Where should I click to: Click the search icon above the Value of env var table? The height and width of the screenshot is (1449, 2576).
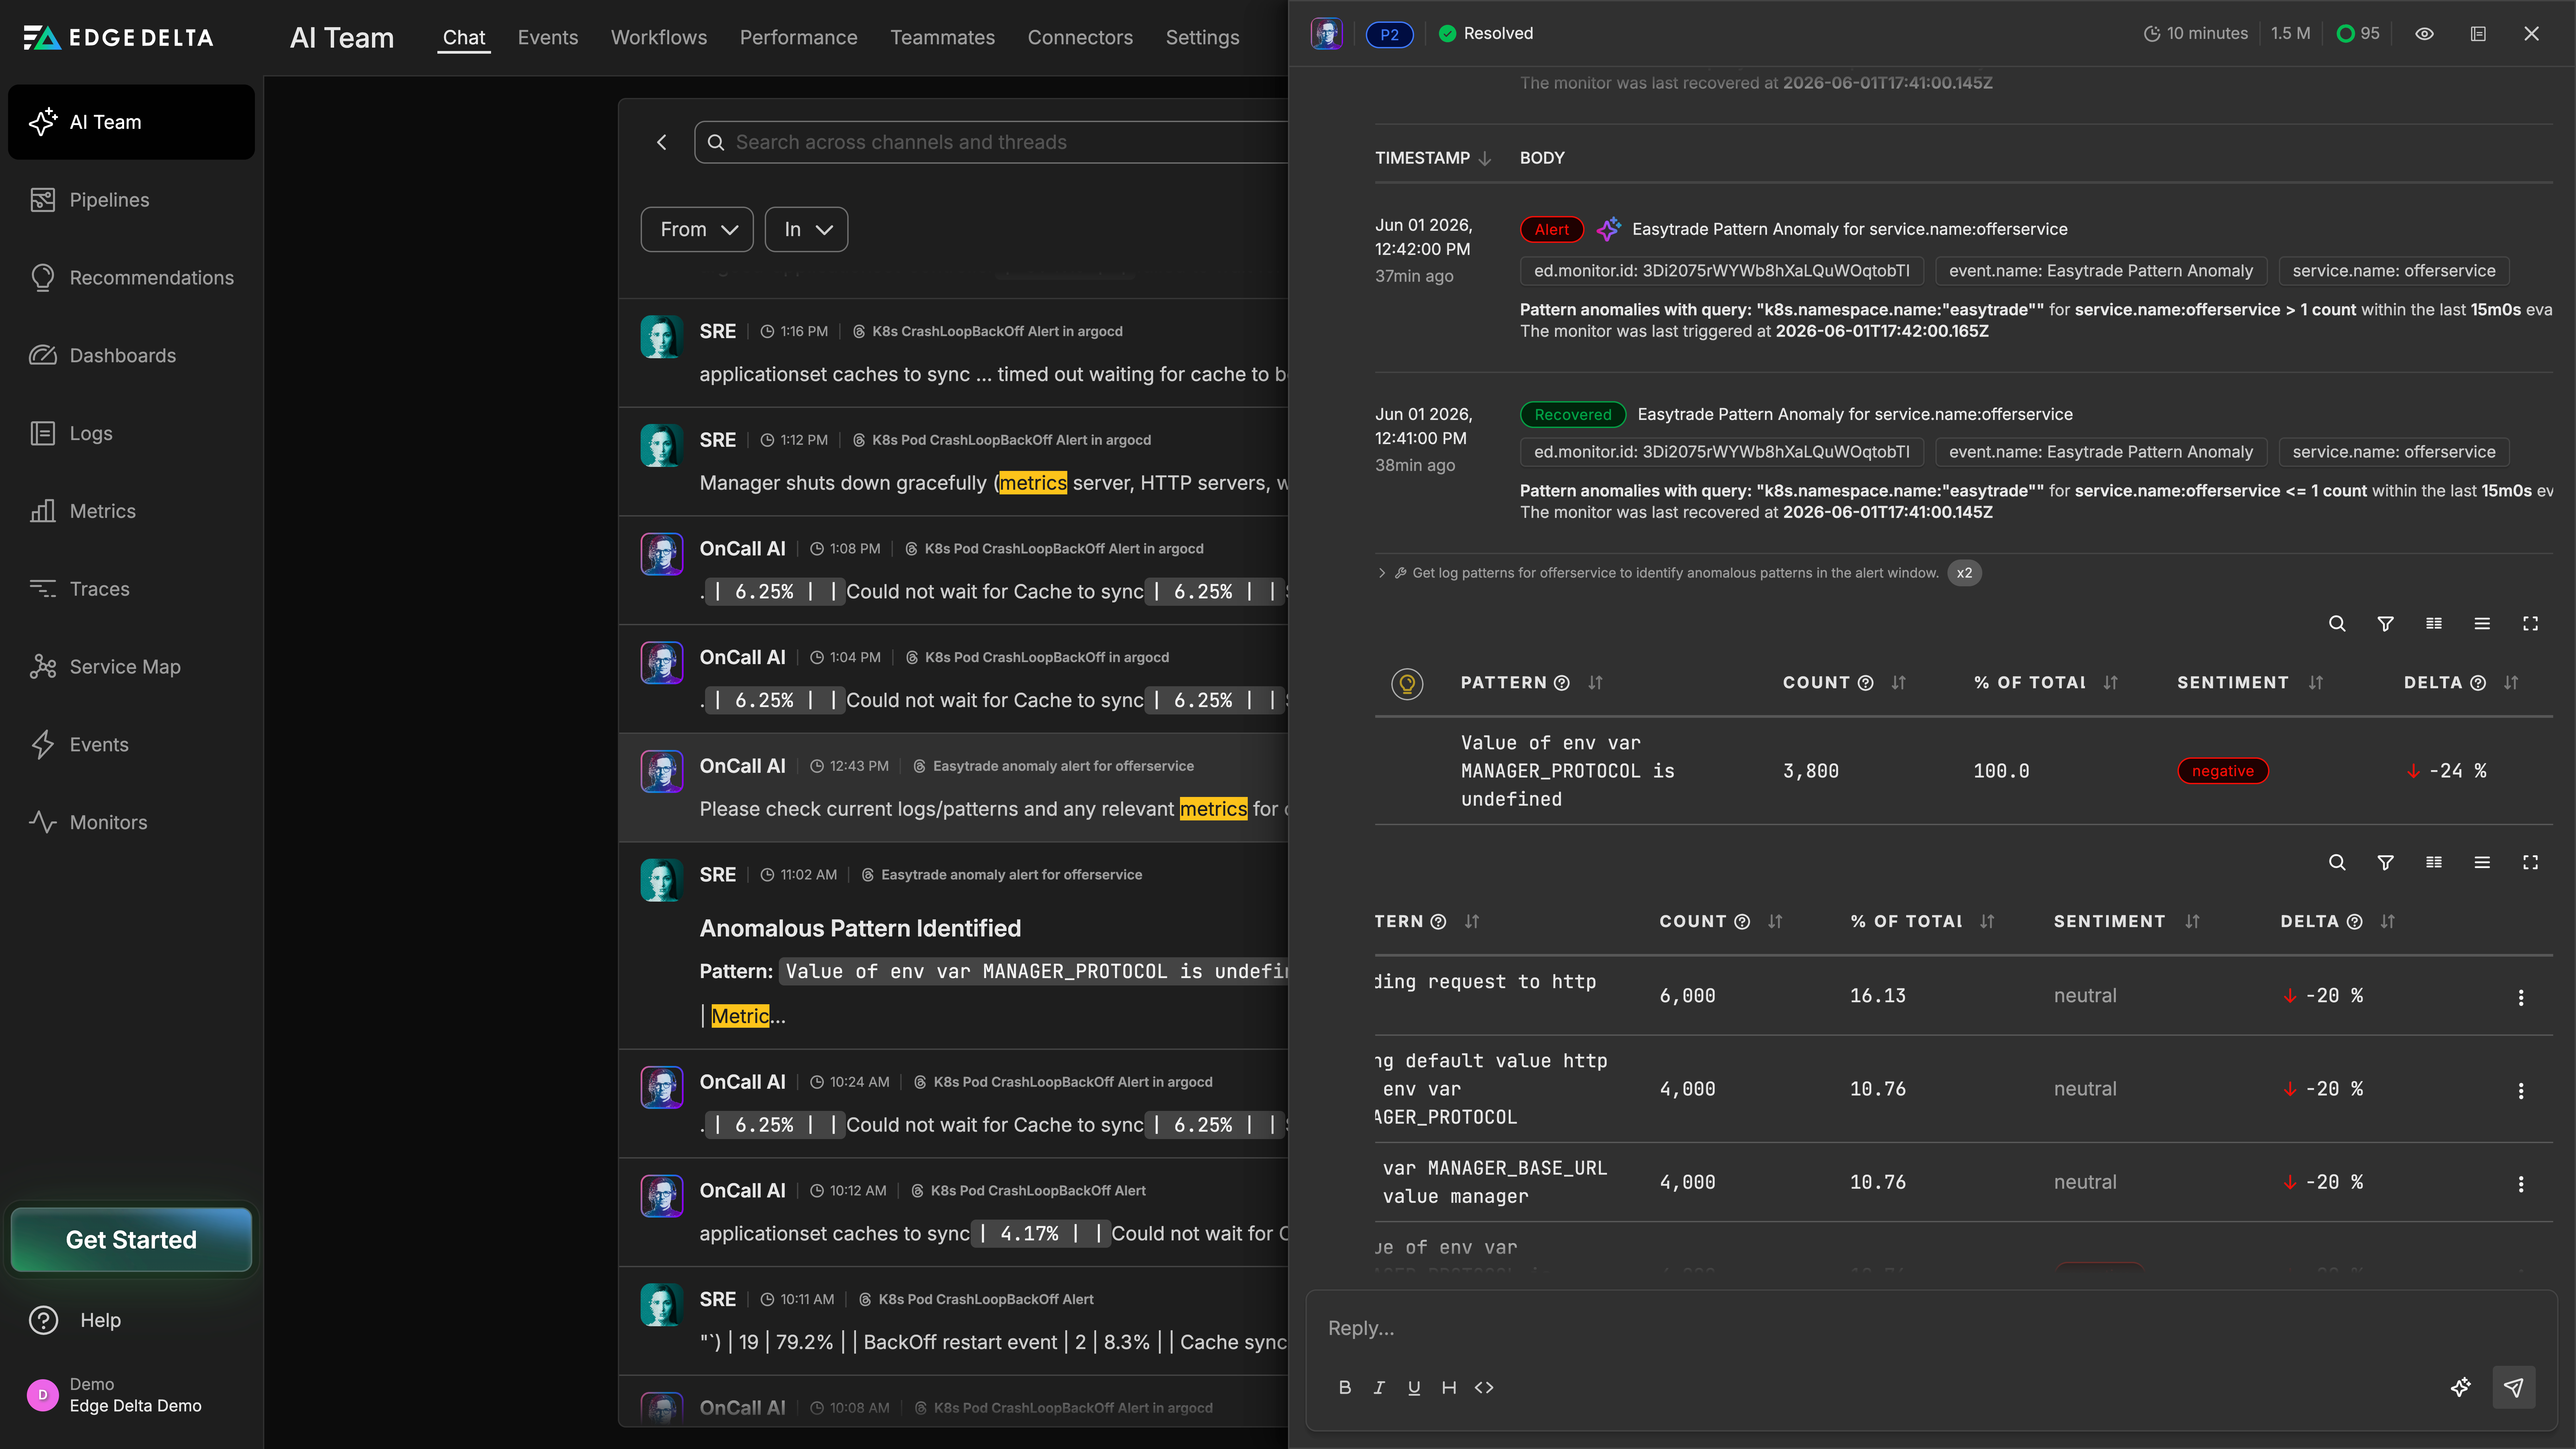2337,624
